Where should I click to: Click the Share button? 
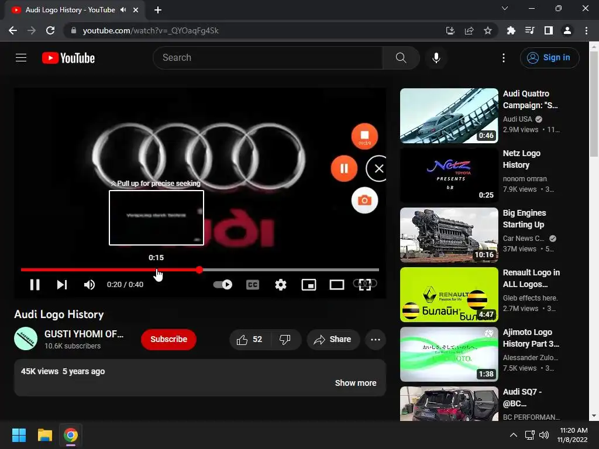click(x=333, y=340)
